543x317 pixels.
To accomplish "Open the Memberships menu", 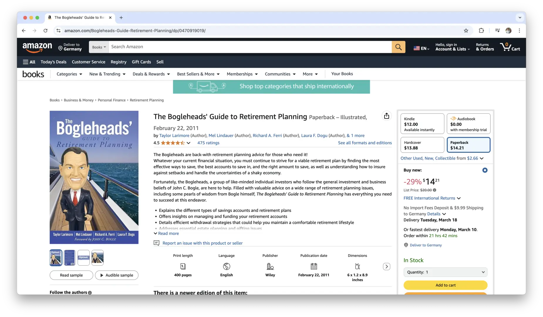I will coord(242,74).
